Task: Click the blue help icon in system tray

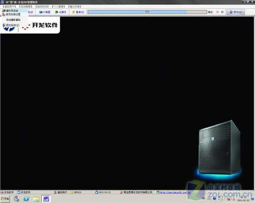Action: click(214, 199)
